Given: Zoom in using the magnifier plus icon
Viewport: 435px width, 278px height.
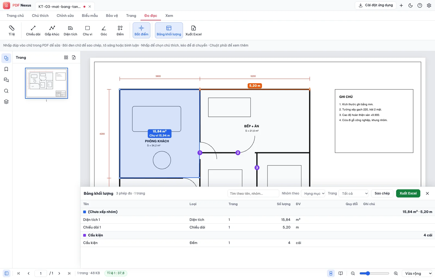Looking at the screenshot, I should click(396, 273).
